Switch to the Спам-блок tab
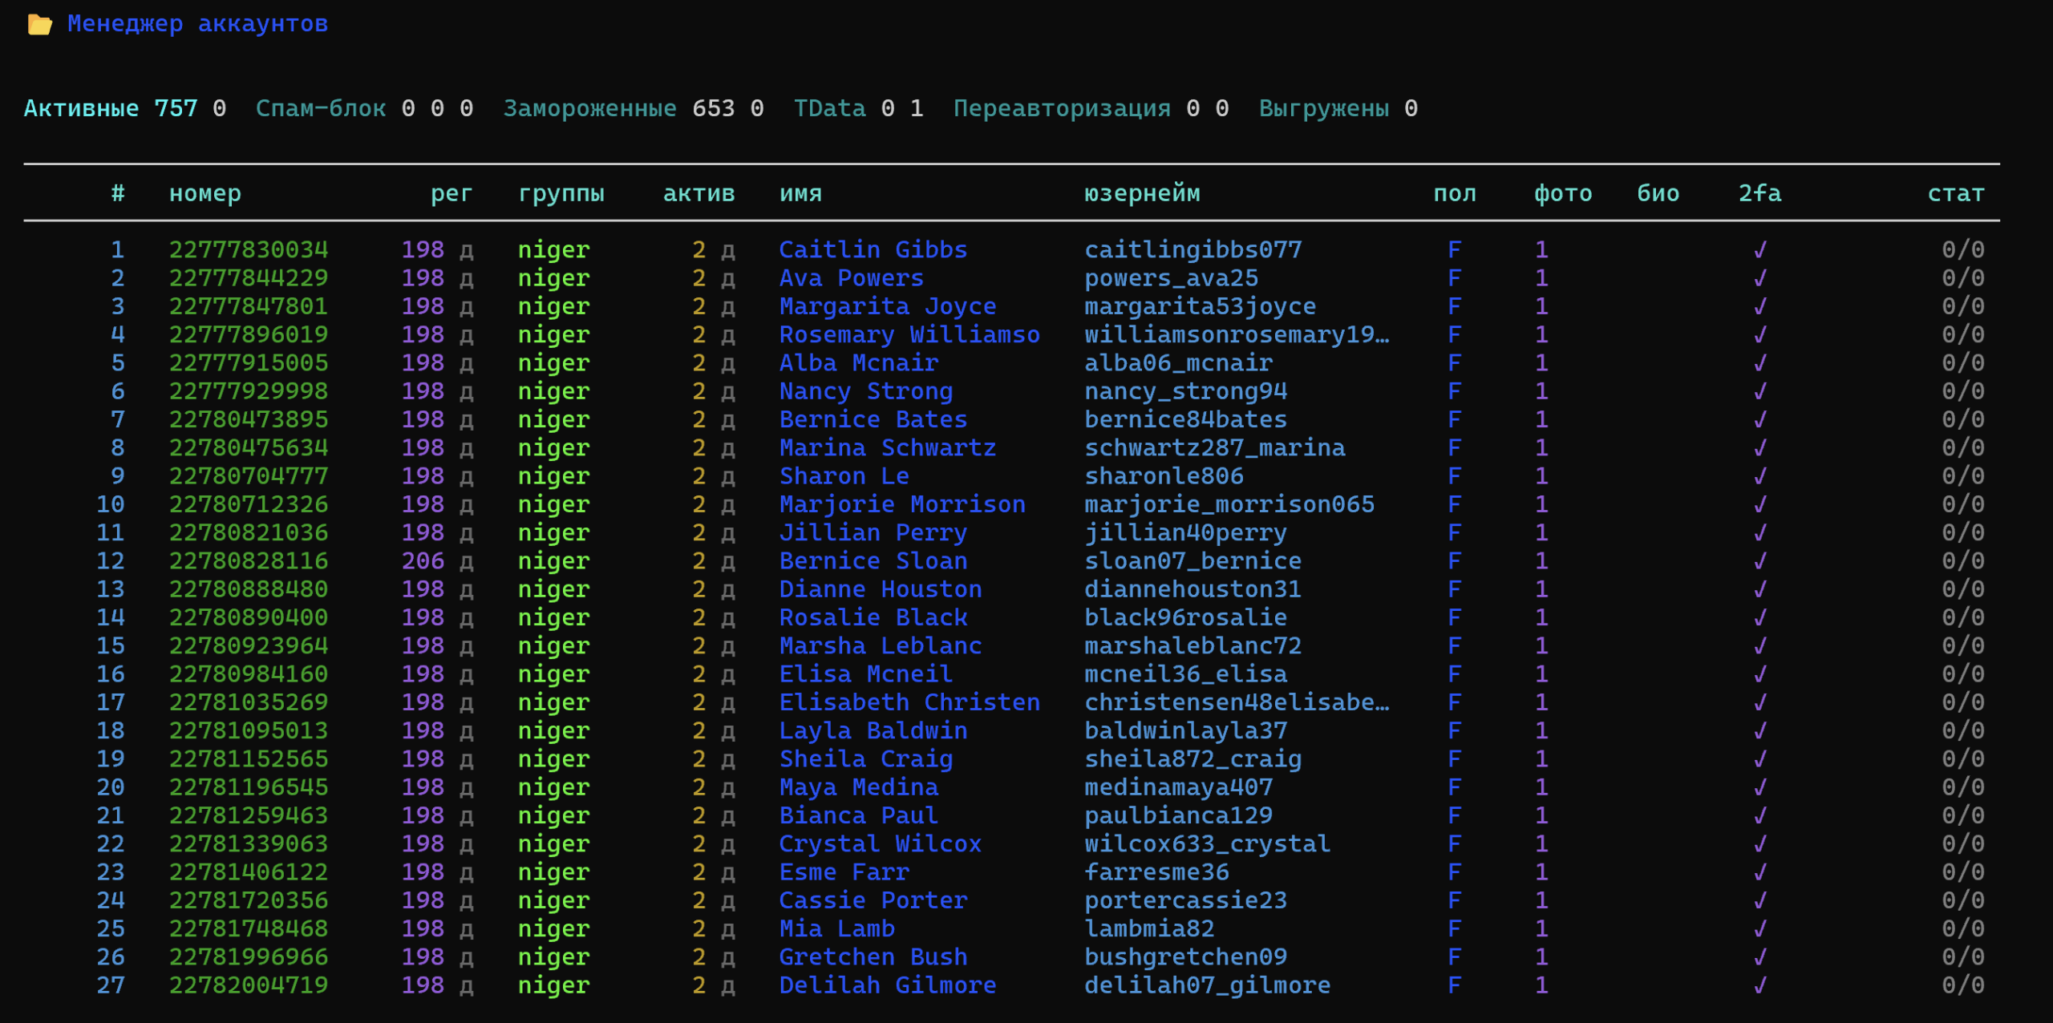The image size is (2053, 1023). pos(320,108)
